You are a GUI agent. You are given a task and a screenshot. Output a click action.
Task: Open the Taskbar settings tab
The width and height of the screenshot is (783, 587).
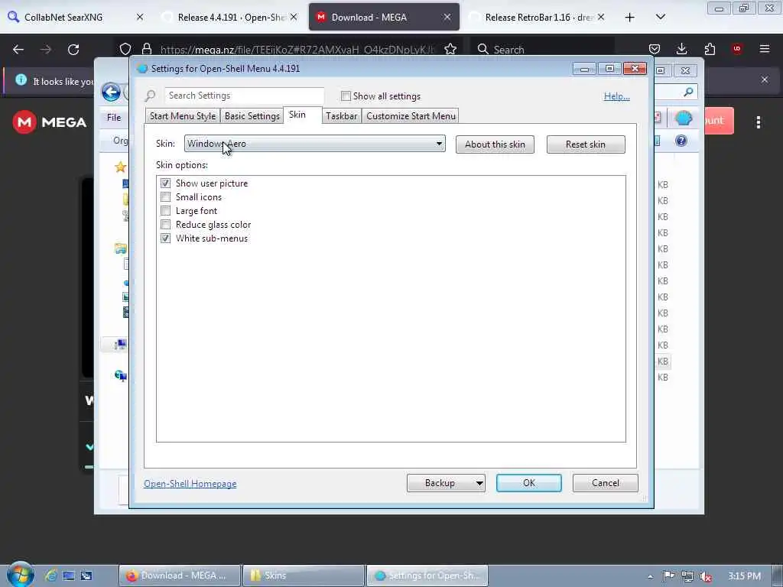click(x=342, y=116)
